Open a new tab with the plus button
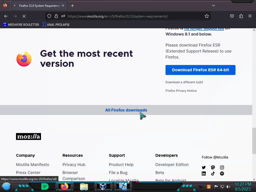The image size is (256, 192). (72, 6)
